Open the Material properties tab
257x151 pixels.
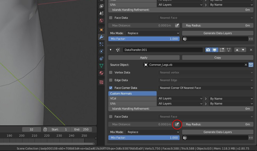101,73
